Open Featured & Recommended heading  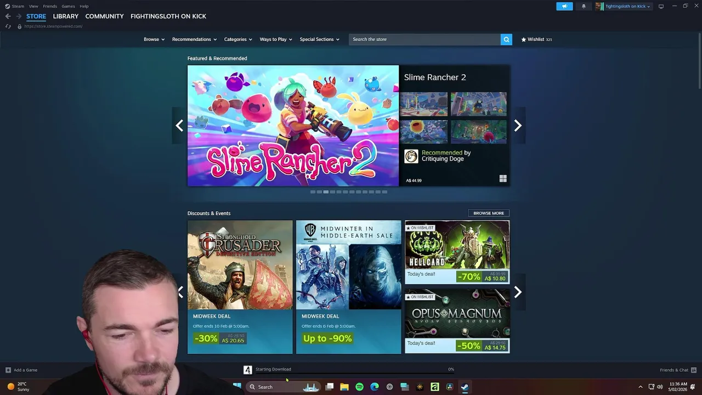click(x=217, y=58)
